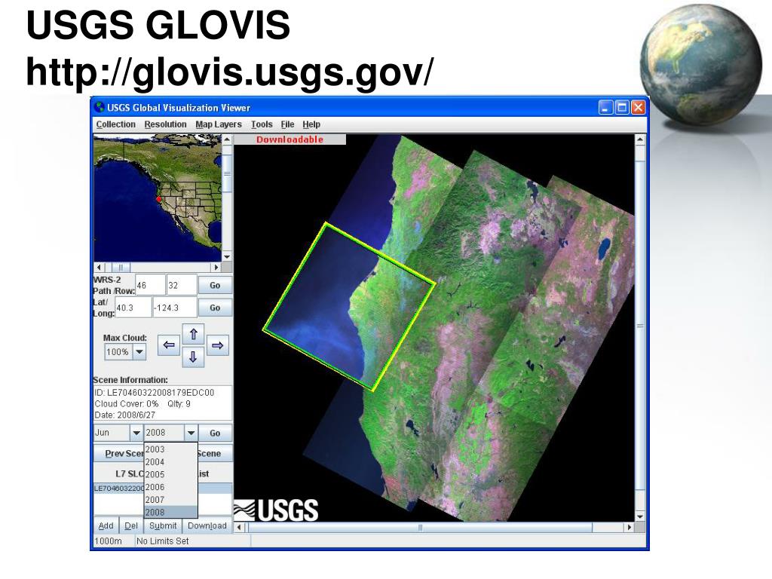Screen dimensions: 772x579
Task: Click the locator map scroll up arrow
Action: pos(227,139)
